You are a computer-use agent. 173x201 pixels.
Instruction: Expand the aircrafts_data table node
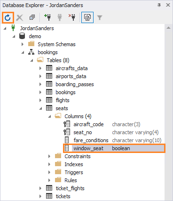click(40, 68)
